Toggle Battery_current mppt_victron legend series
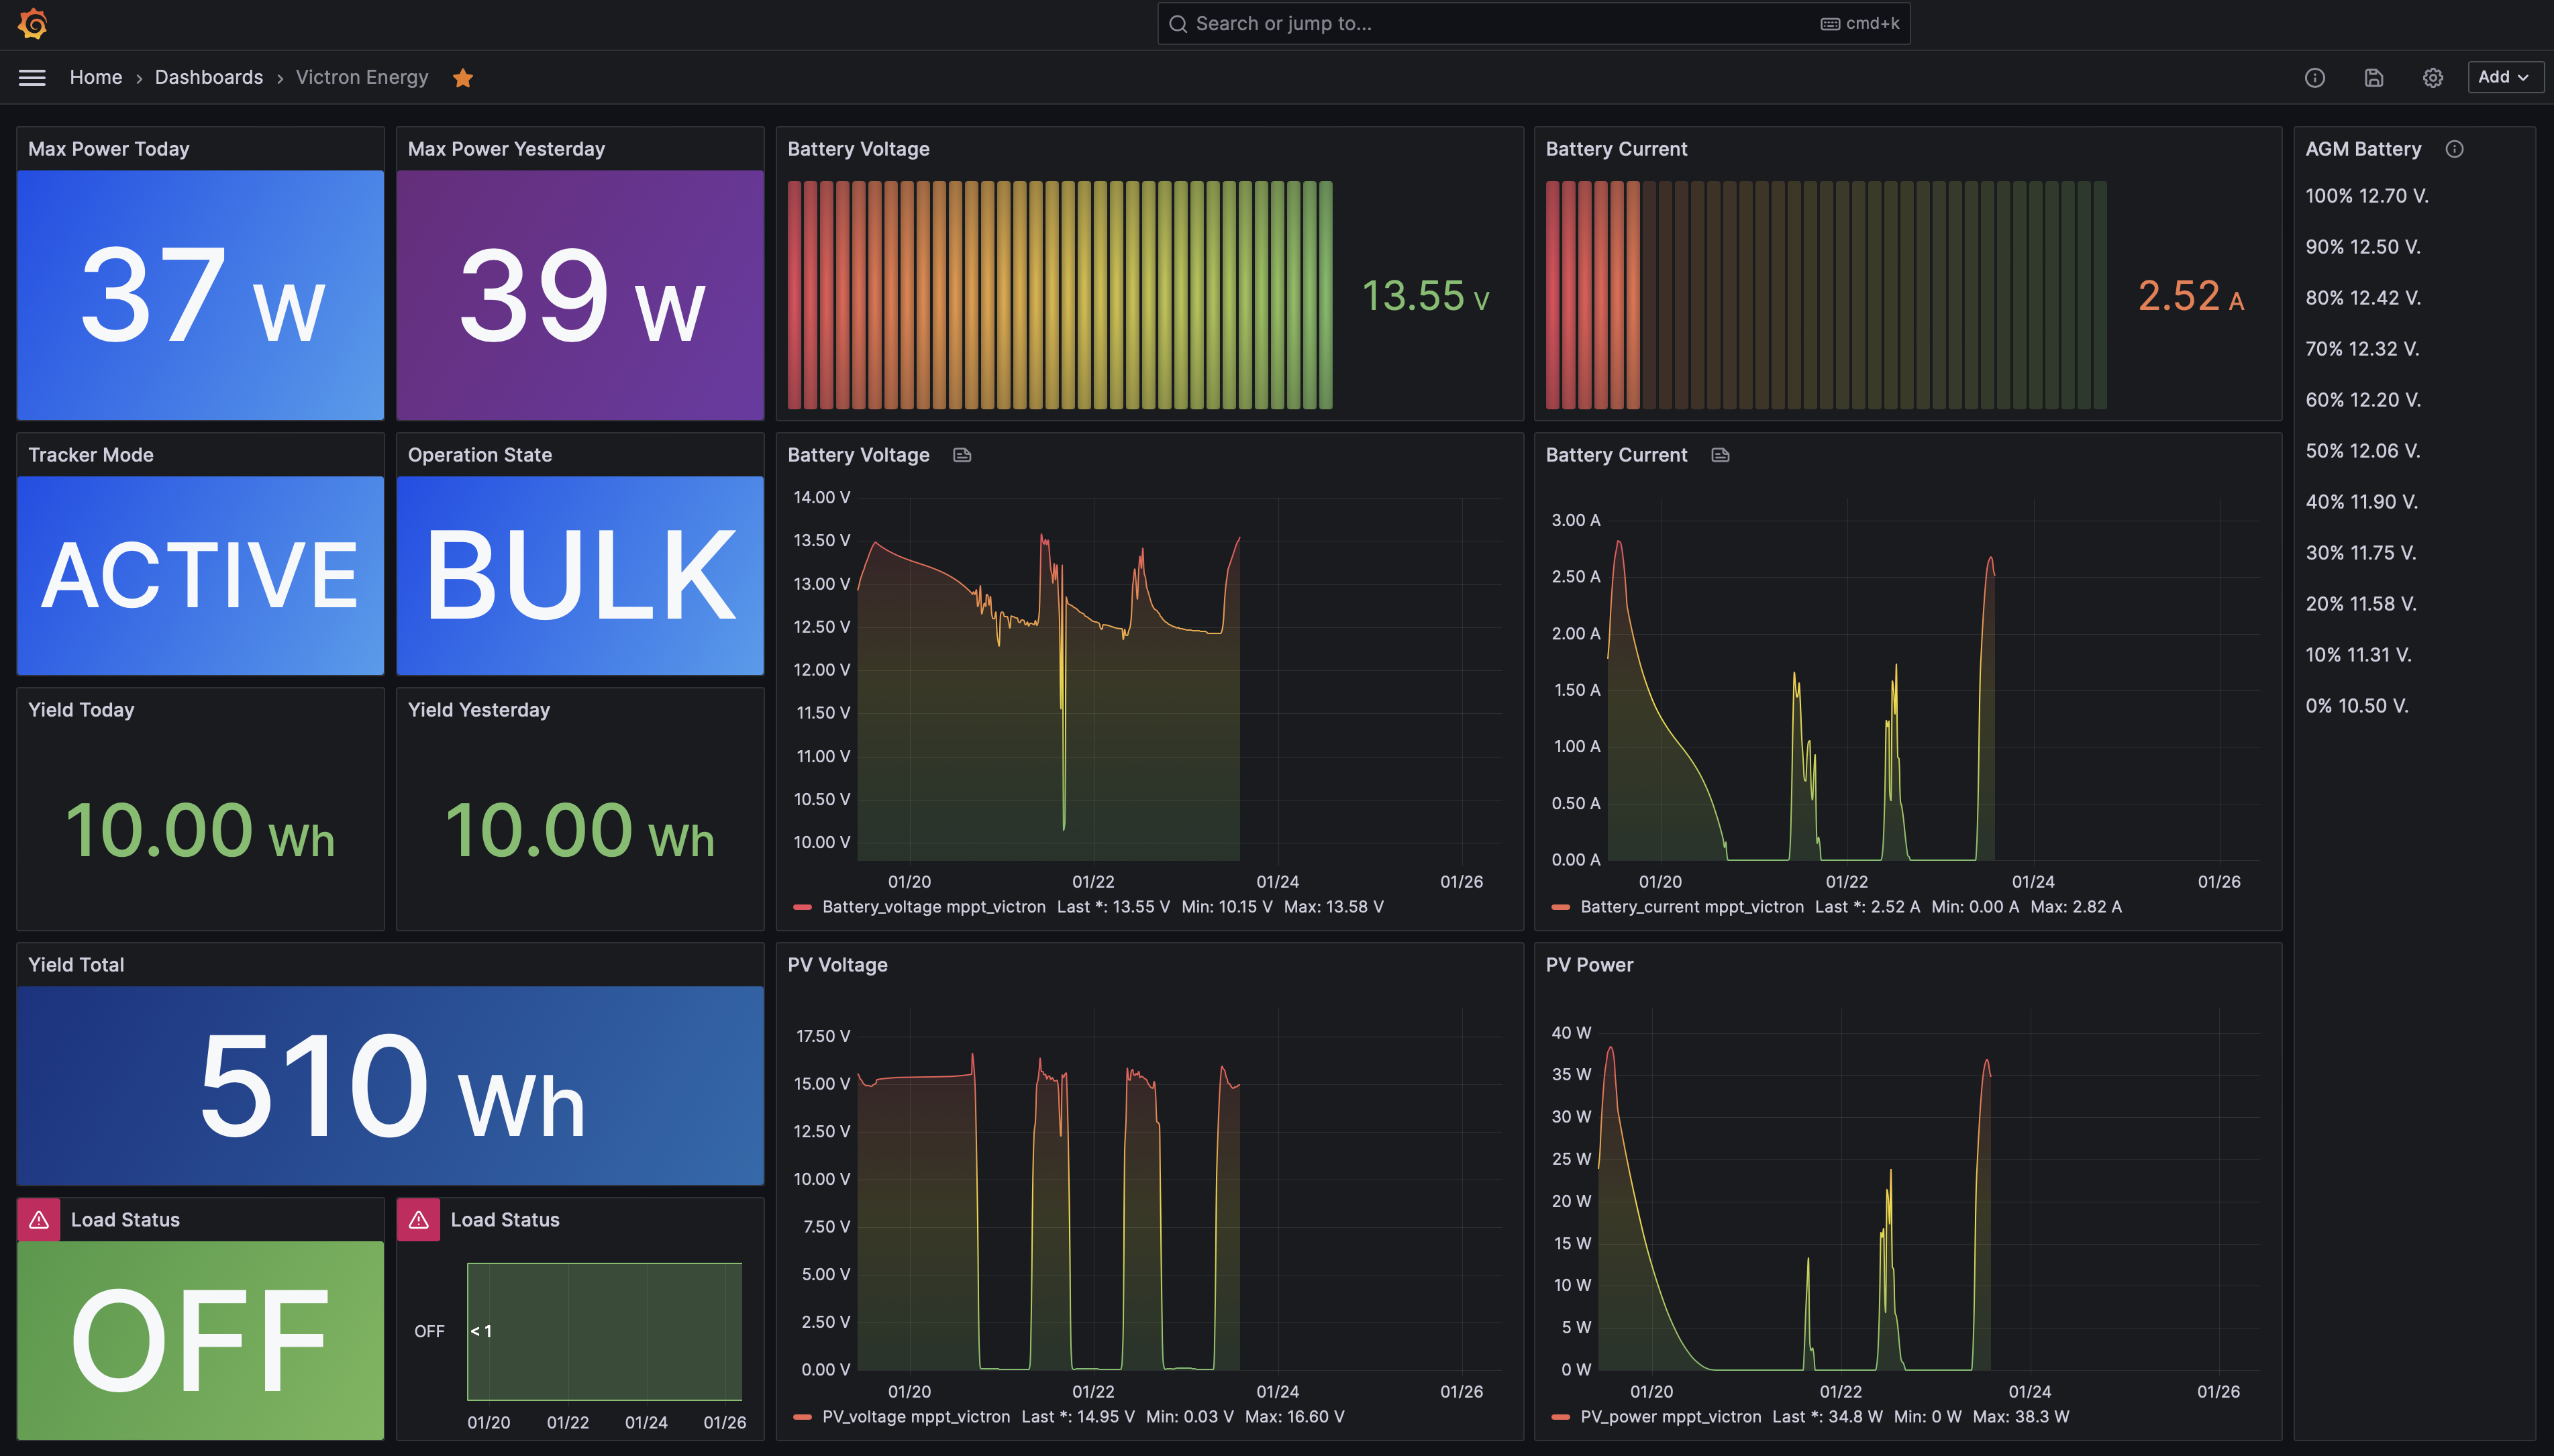The width and height of the screenshot is (2554, 1456). click(x=1692, y=907)
